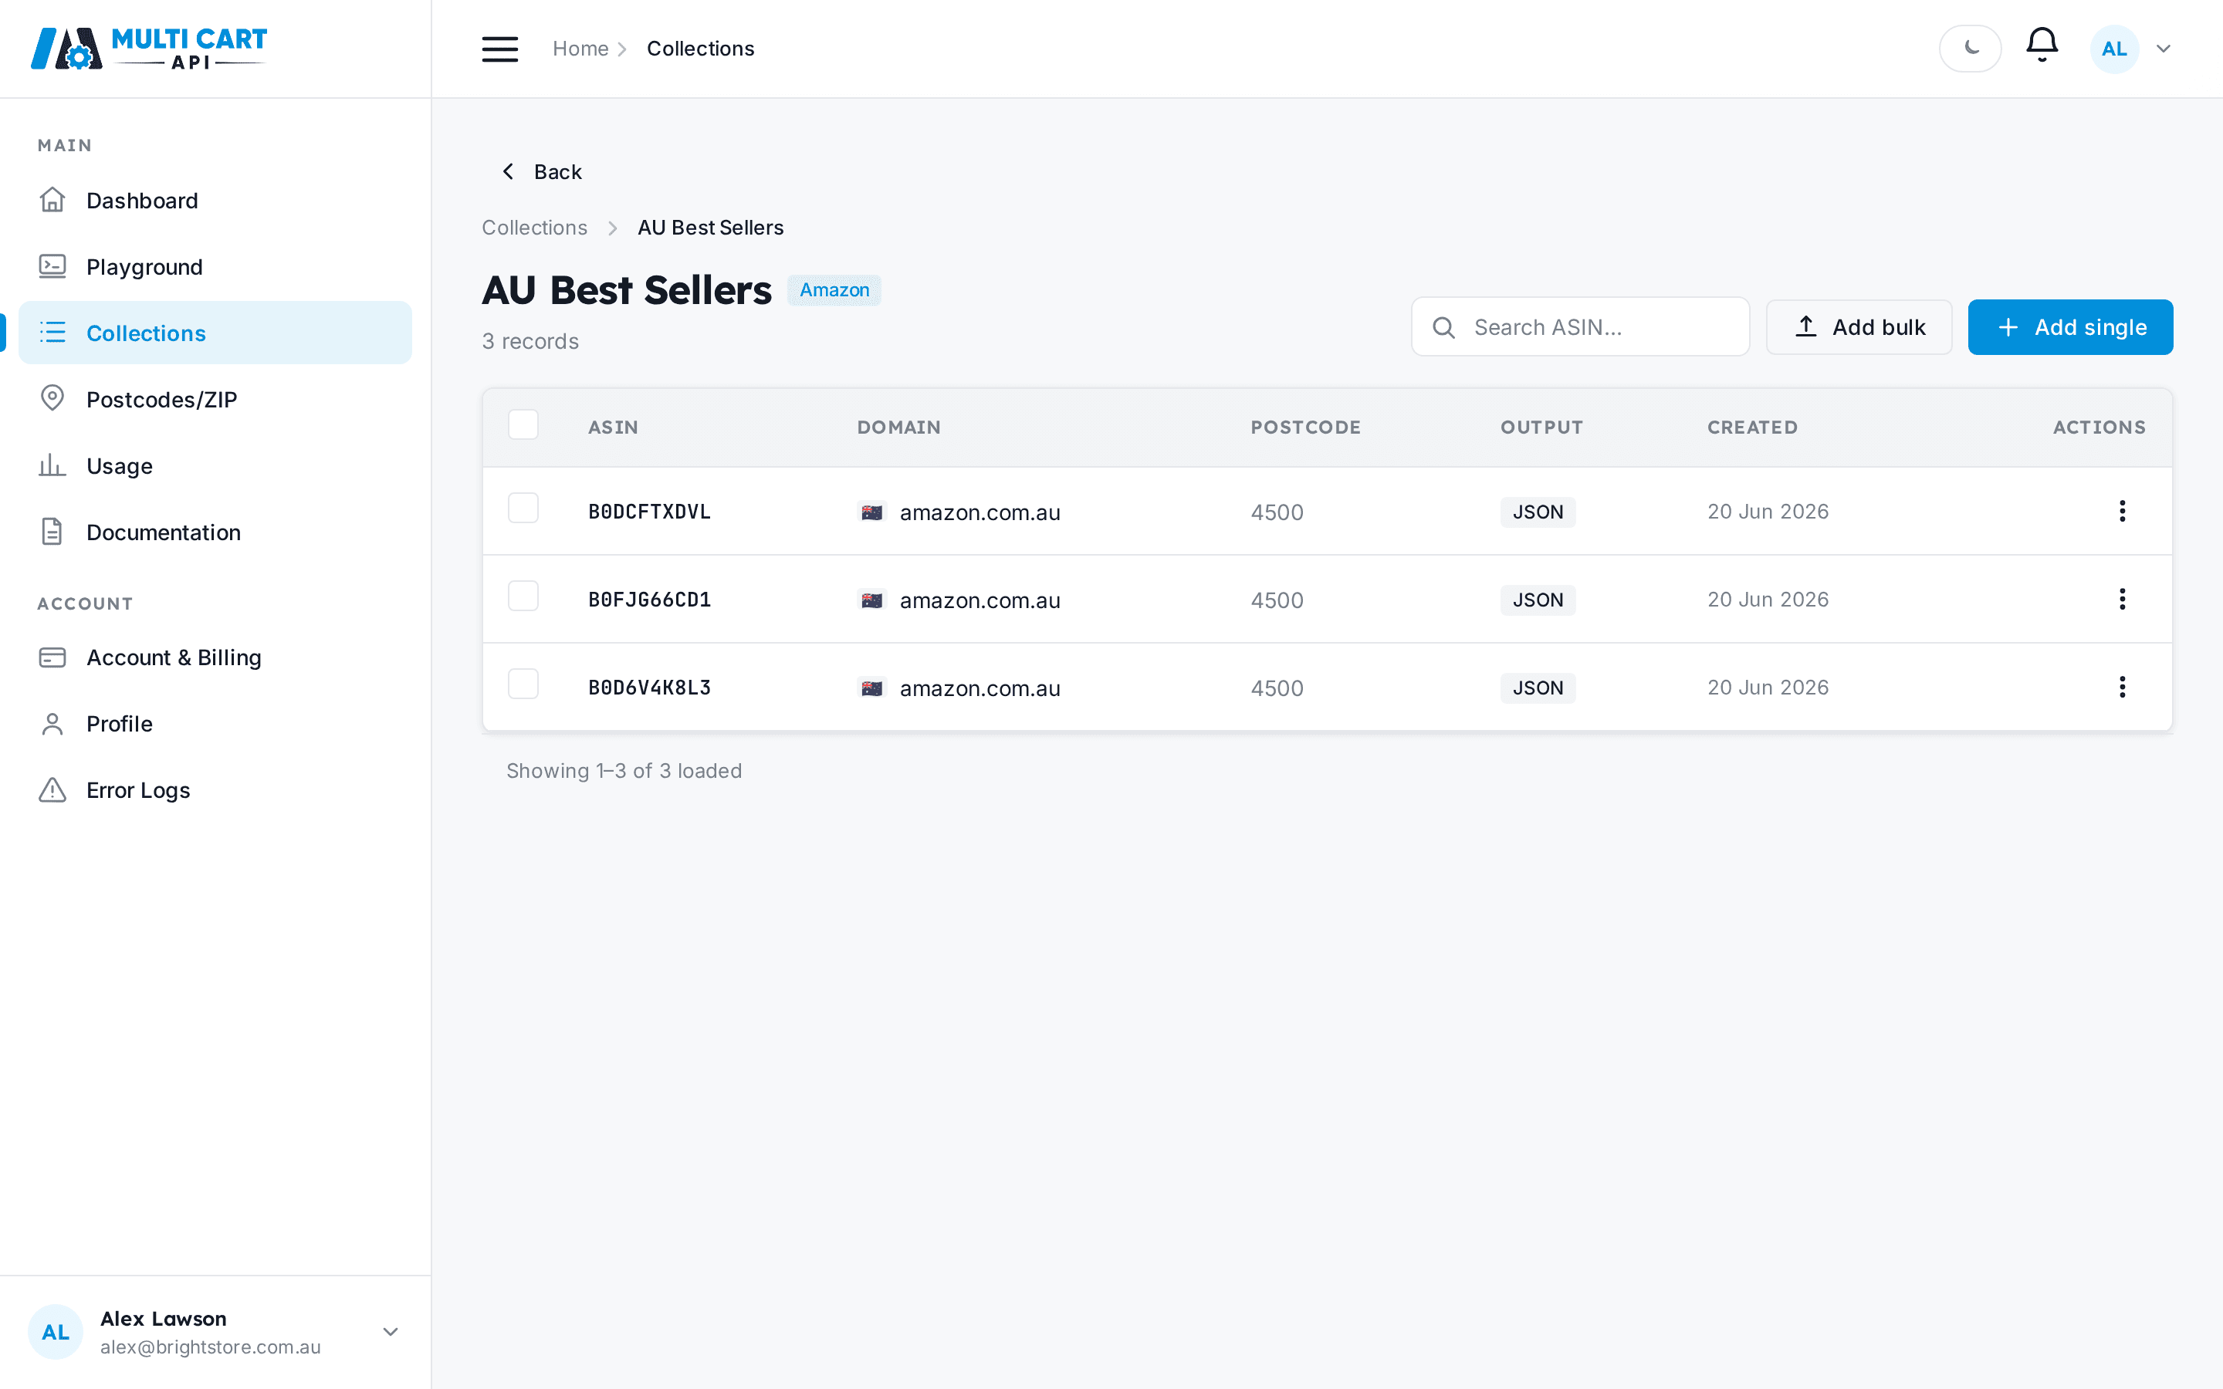Switch to dark mode with moon toggle
This screenshot has width=2223, height=1389.
pyautogui.click(x=1970, y=49)
